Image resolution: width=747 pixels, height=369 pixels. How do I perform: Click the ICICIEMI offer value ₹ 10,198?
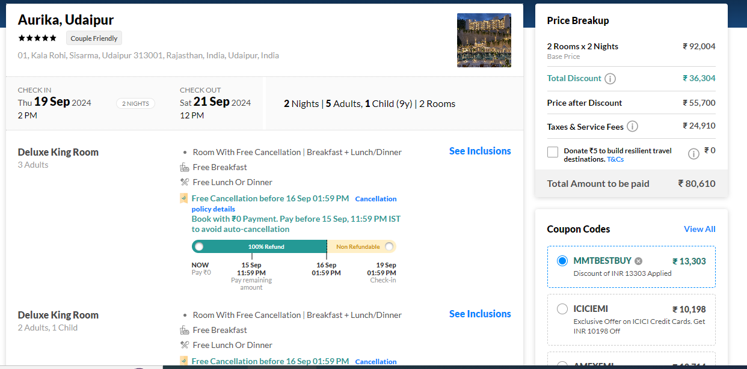click(x=689, y=309)
